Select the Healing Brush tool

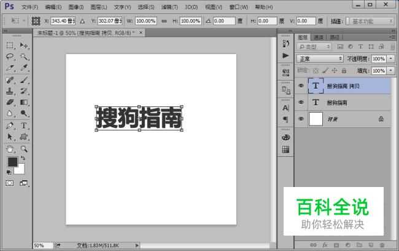(x=10, y=80)
